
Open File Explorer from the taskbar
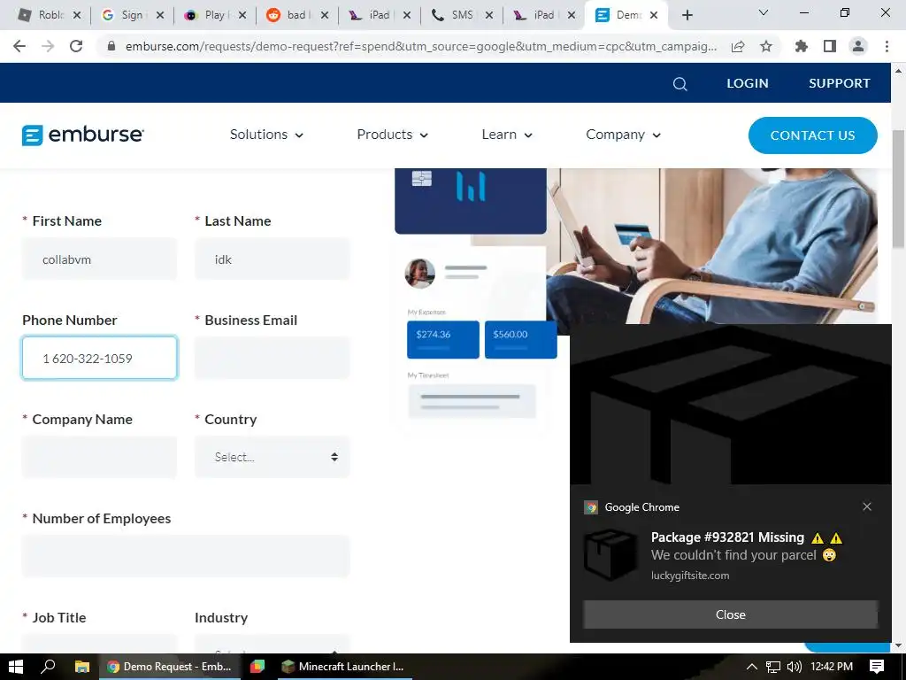(82, 667)
